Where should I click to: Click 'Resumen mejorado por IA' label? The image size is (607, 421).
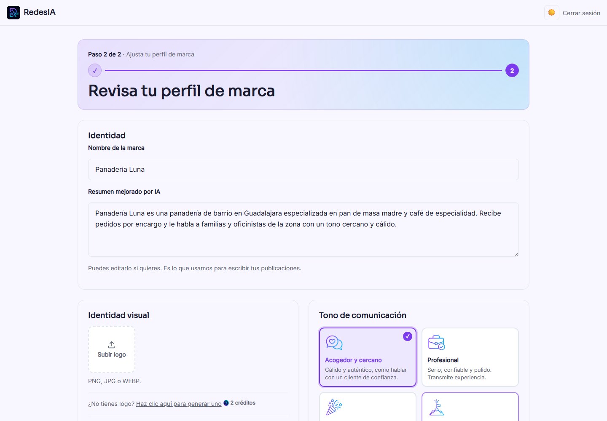tap(124, 192)
